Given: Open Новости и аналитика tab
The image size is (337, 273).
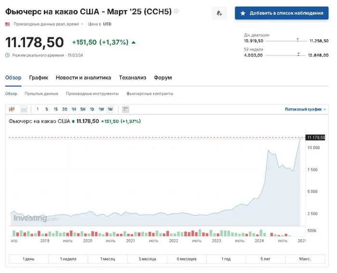Looking at the screenshot, I should click(83, 78).
